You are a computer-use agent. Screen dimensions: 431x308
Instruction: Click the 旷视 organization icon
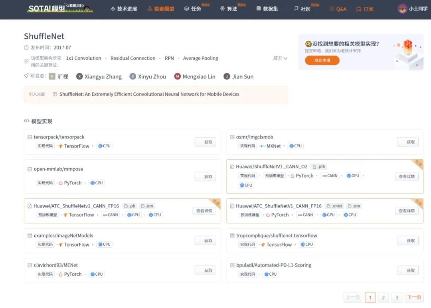point(52,76)
